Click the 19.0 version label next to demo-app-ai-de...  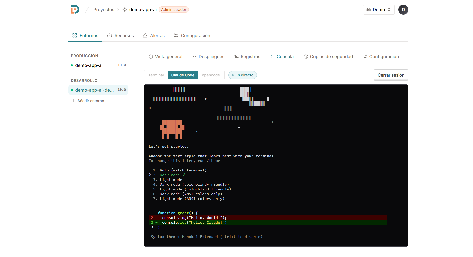122,90
